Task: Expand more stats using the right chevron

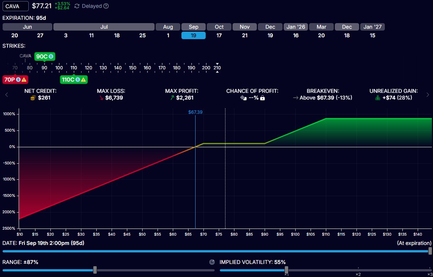Action: (x=428, y=95)
